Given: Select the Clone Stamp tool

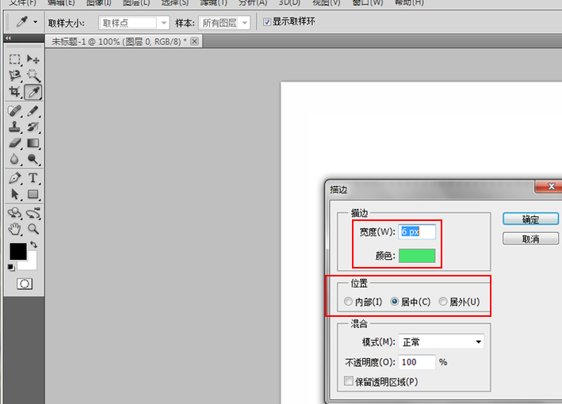Looking at the screenshot, I should coord(14,127).
